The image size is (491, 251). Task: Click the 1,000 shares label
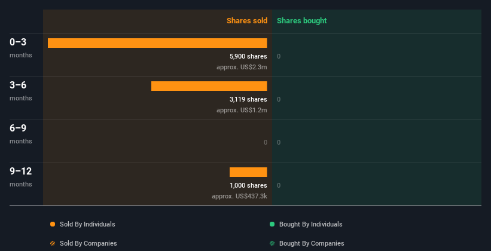[x=248, y=185]
